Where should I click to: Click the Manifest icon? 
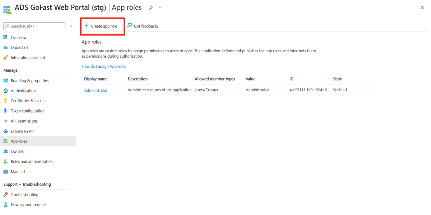(x=5, y=172)
